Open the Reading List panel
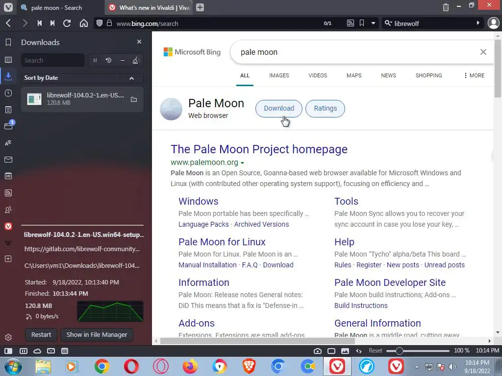 pyautogui.click(x=8, y=60)
